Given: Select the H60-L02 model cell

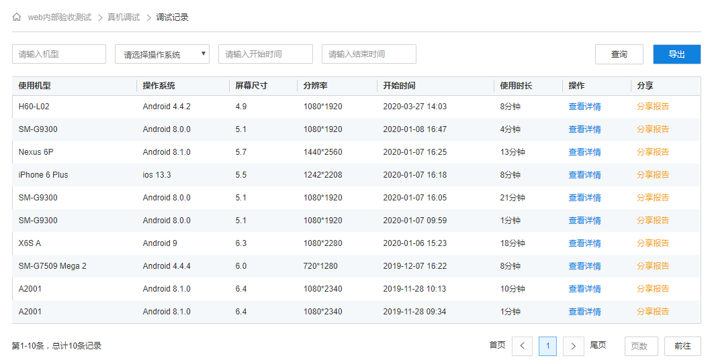Looking at the screenshot, I should coord(34,107).
